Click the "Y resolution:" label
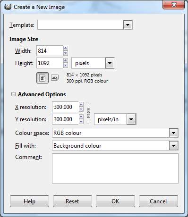Screen dimensions: 188x217 tap(31, 119)
